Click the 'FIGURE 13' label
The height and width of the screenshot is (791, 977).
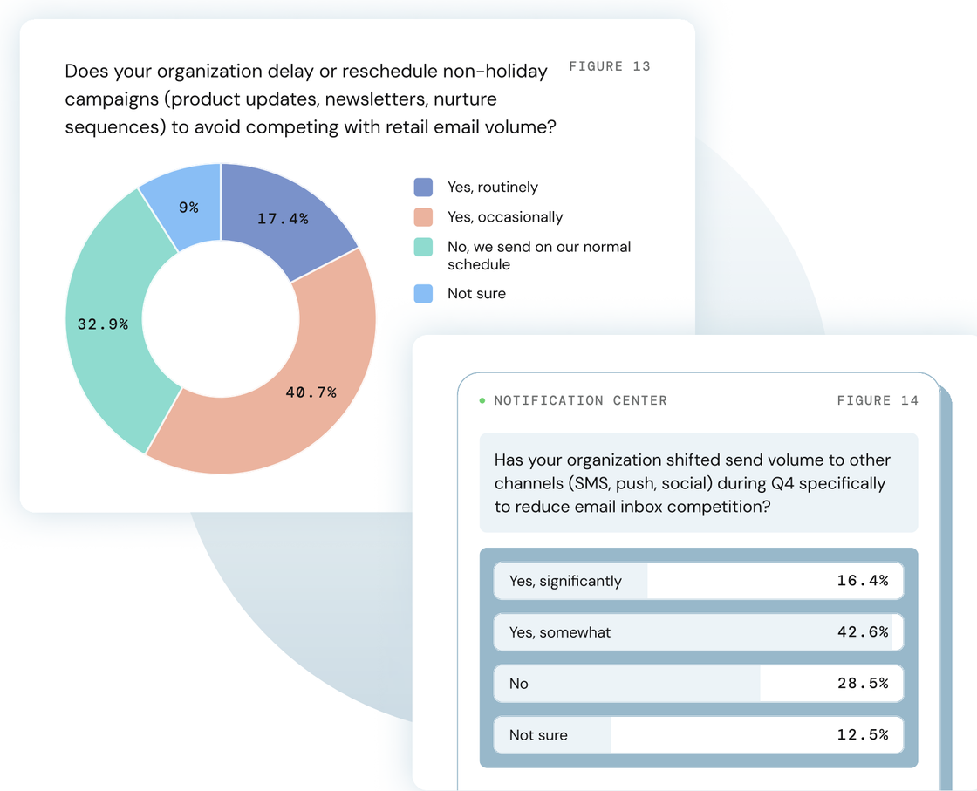pyautogui.click(x=610, y=66)
